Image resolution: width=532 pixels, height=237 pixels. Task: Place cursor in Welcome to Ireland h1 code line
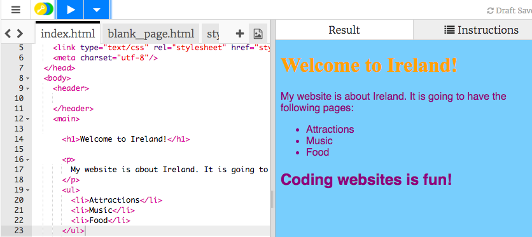coord(126,139)
